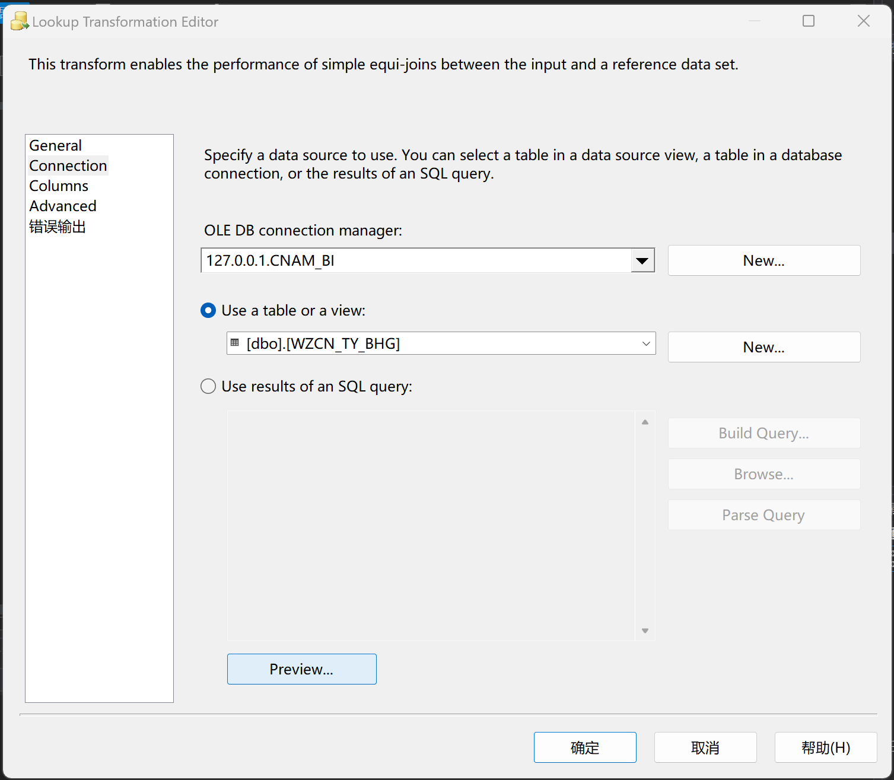
Task: Confirm with the 确定 button
Action: [x=585, y=747]
